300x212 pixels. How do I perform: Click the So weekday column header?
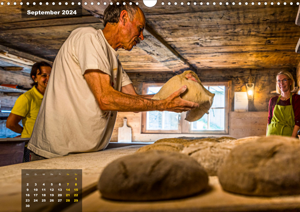click(76, 174)
